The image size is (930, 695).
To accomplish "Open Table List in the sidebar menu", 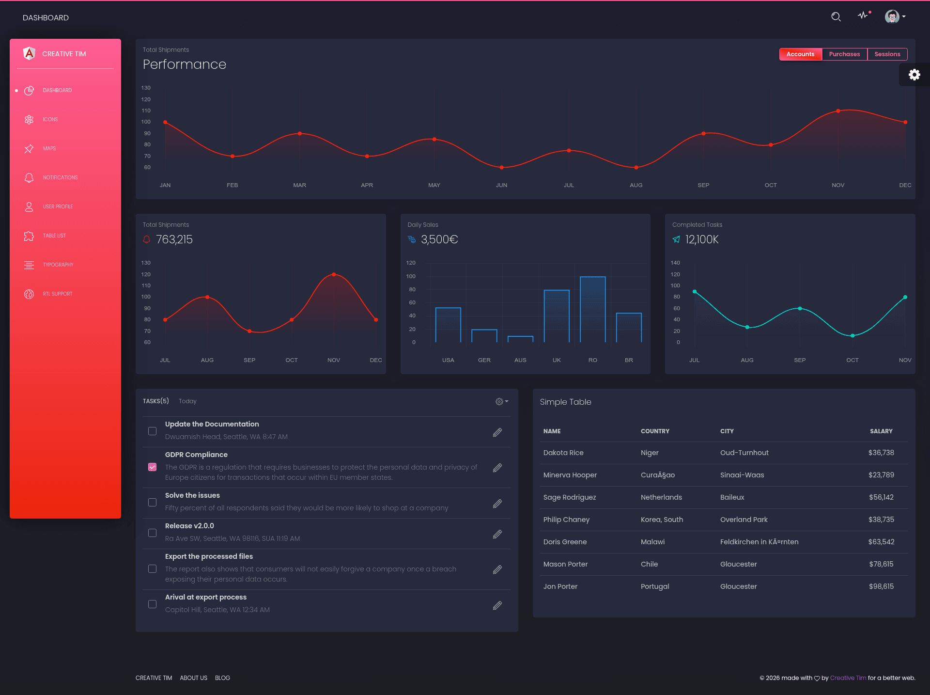I will (x=65, y=236).
